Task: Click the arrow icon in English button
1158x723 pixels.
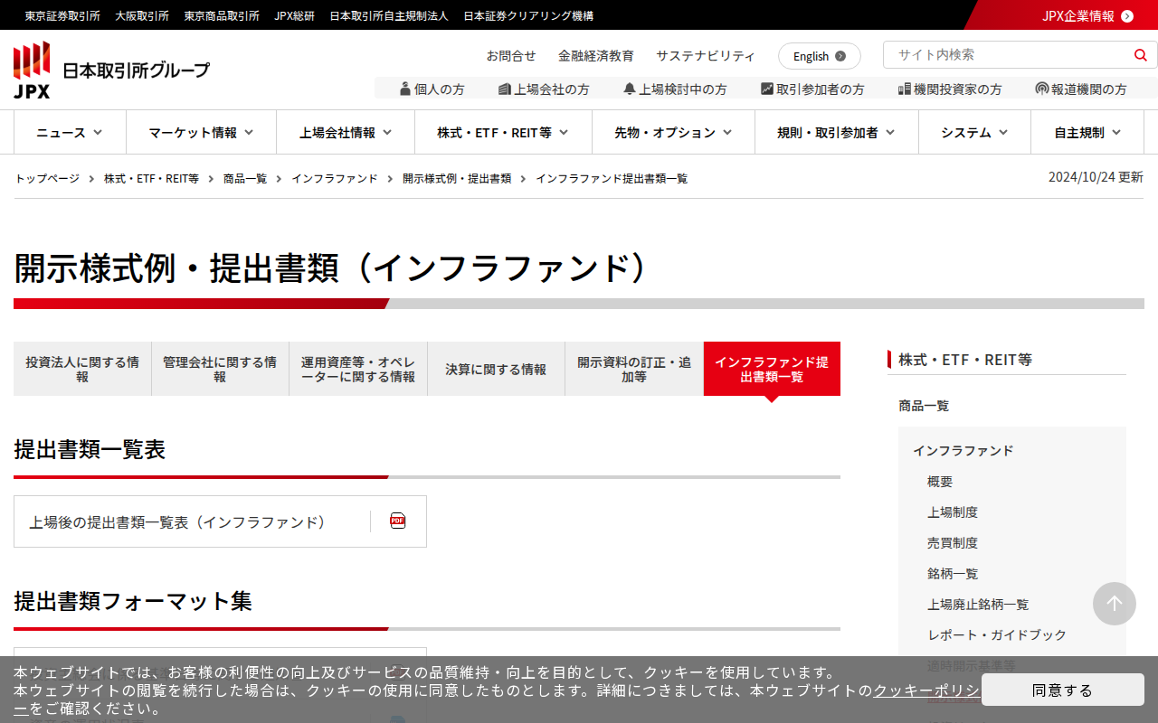Action: click(x=840, y=56)
